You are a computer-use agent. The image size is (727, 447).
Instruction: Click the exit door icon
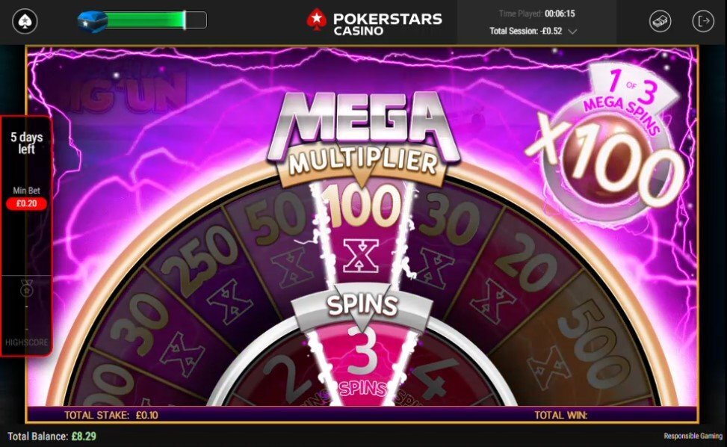tap(703, 22)
